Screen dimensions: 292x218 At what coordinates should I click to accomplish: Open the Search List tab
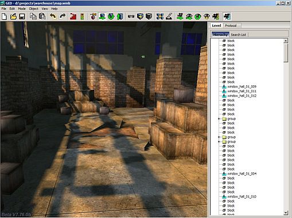(238, 34)
